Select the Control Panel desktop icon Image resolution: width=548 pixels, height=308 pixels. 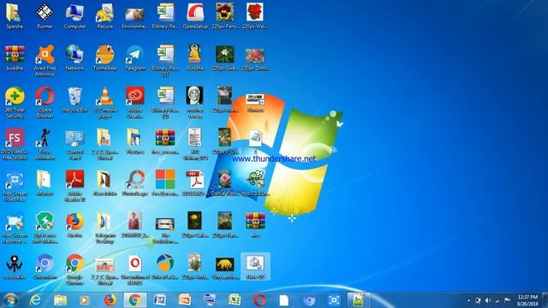click(x=74, y=145)
